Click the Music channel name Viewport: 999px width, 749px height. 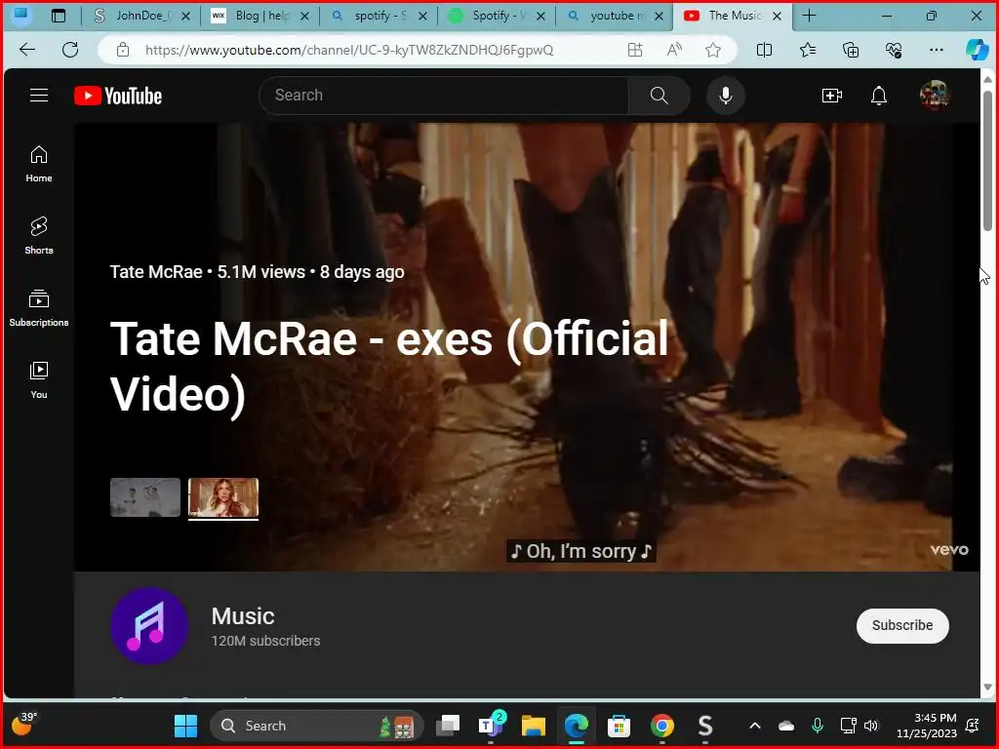pos(243,616)
